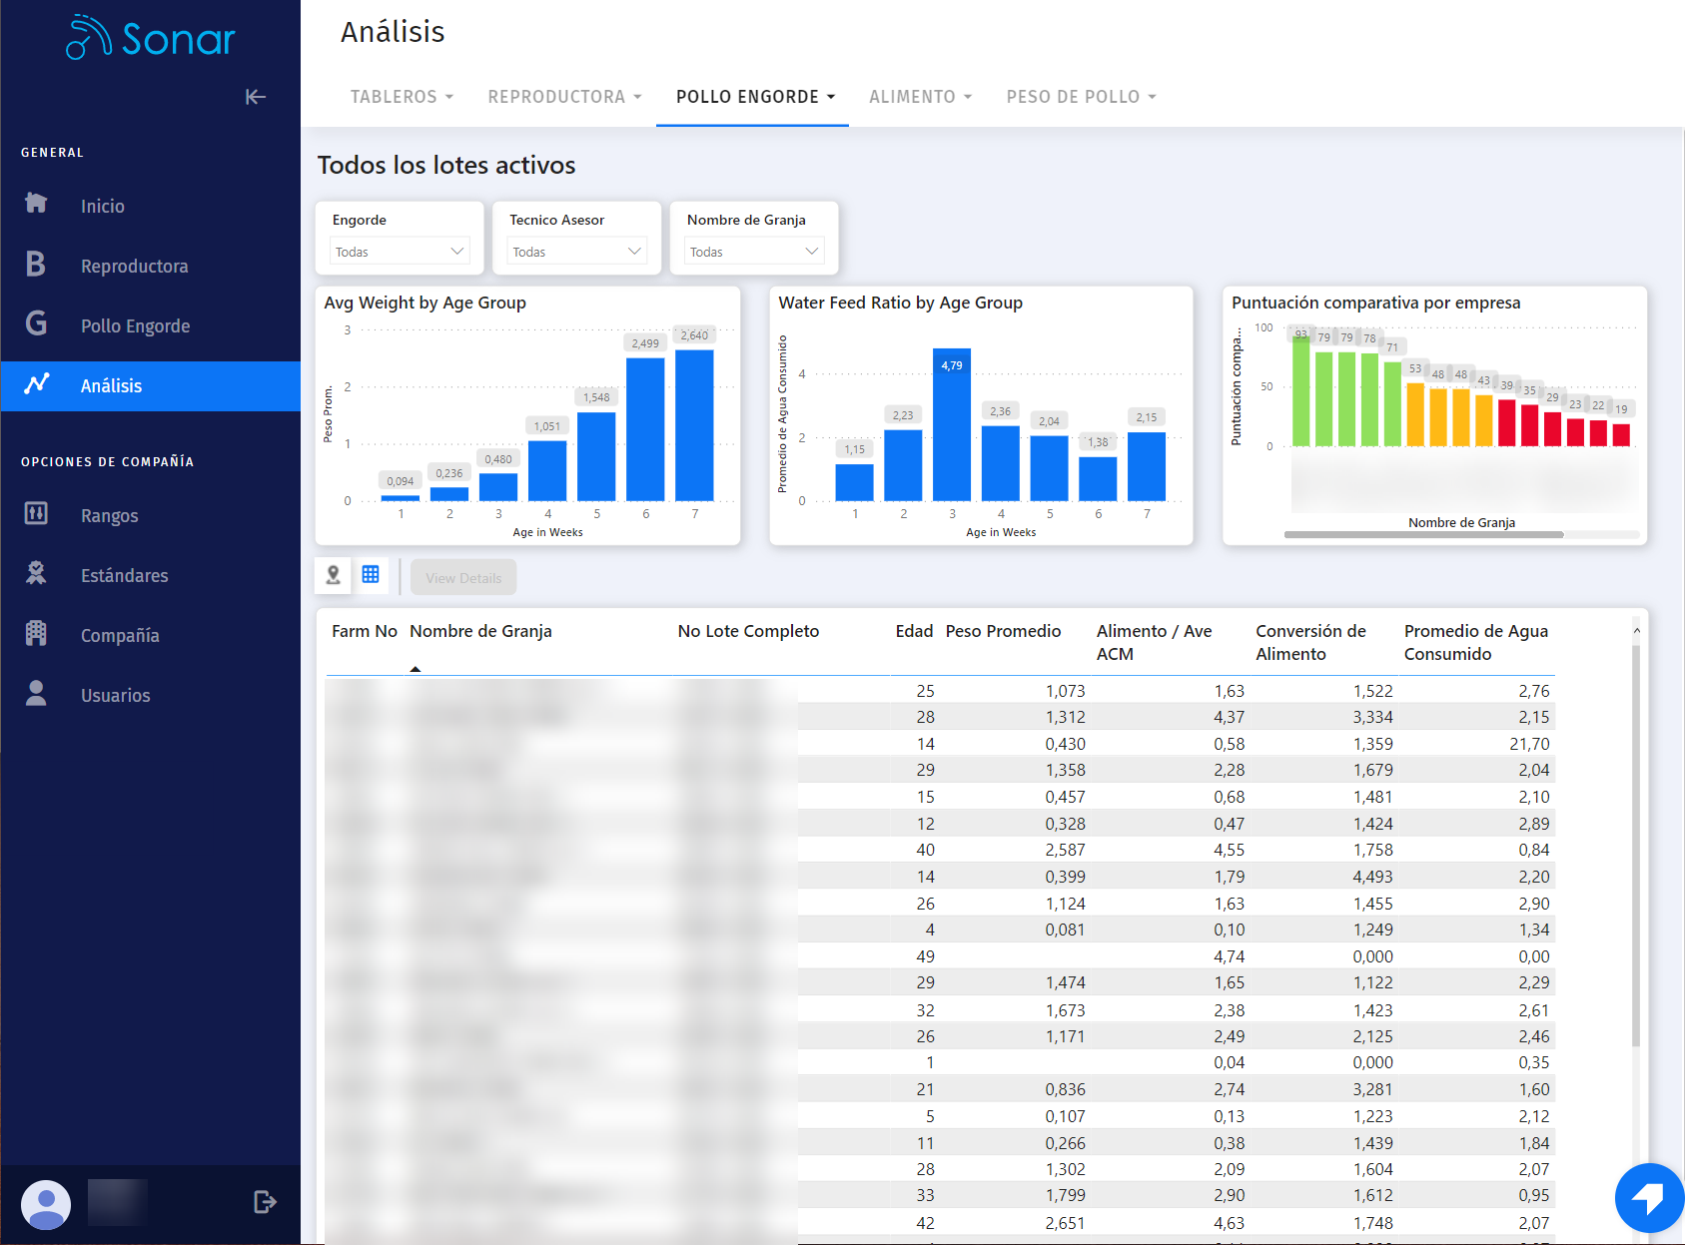Sort by the Nombre de Granja column header
This screenshot has width=1685, height=1245.
pyautogui.click(x=480, y=631)
